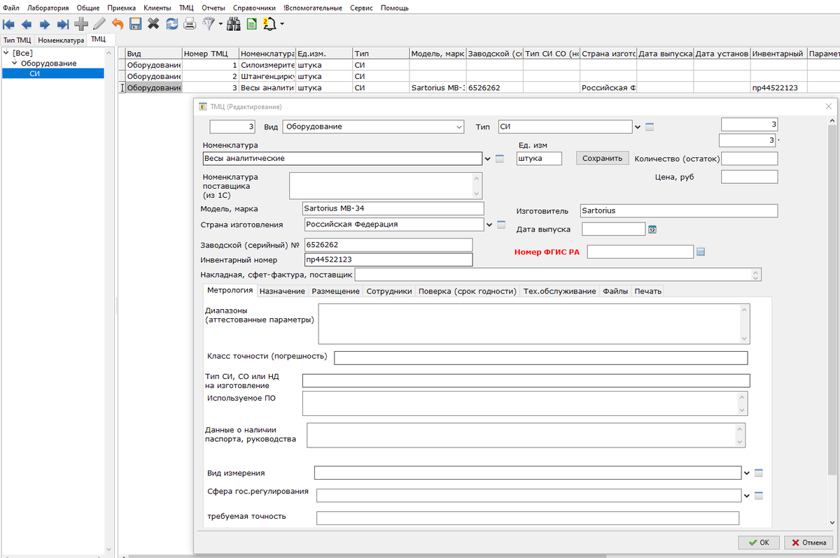Open the Назначение tab
This screenshot has height=558, width=840.
point(283,291)
